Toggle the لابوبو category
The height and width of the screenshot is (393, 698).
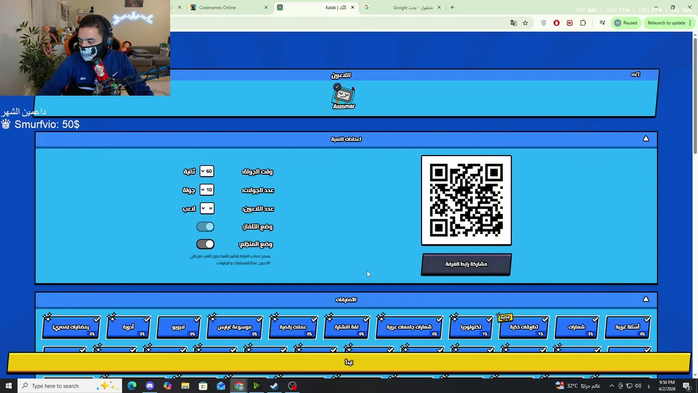click(x=178, y=327)
